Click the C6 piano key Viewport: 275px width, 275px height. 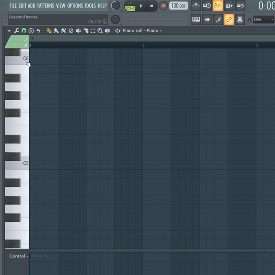(17, 59)
